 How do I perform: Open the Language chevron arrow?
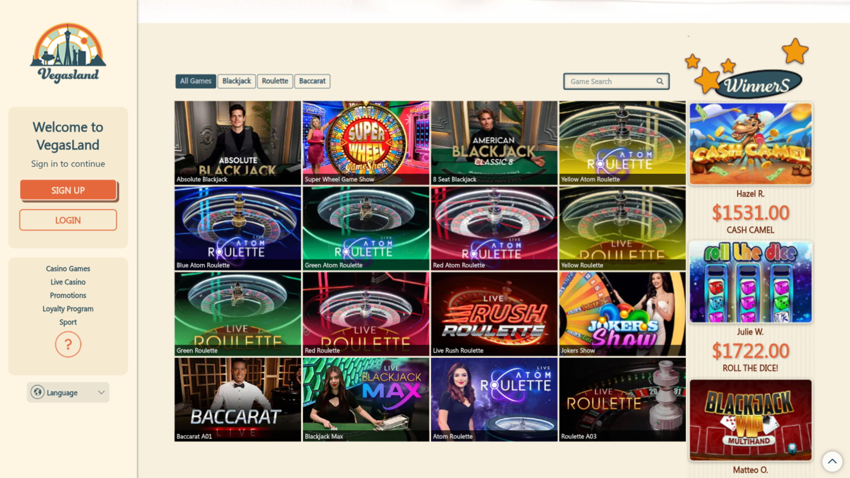click(101, 392)
